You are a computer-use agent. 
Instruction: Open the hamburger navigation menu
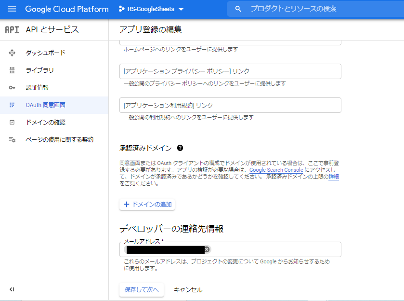(12, 9)
